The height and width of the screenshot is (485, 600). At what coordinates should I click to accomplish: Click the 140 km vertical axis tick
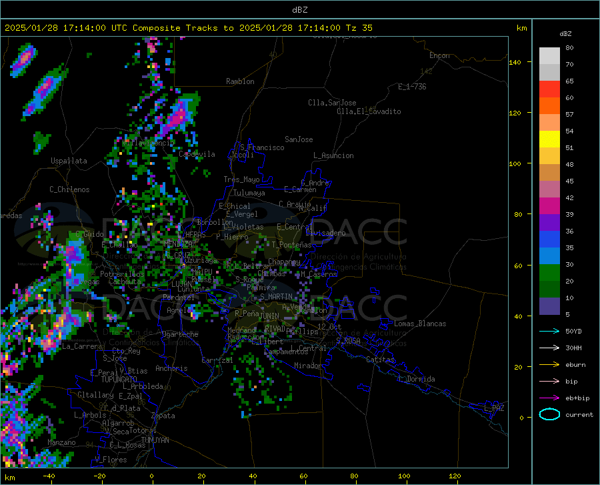tap(515, 62)
